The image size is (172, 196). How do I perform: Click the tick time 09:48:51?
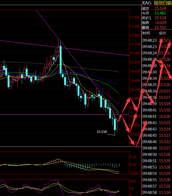coord(150,161)
